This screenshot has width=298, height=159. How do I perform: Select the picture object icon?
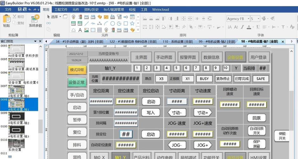point(87,30)
